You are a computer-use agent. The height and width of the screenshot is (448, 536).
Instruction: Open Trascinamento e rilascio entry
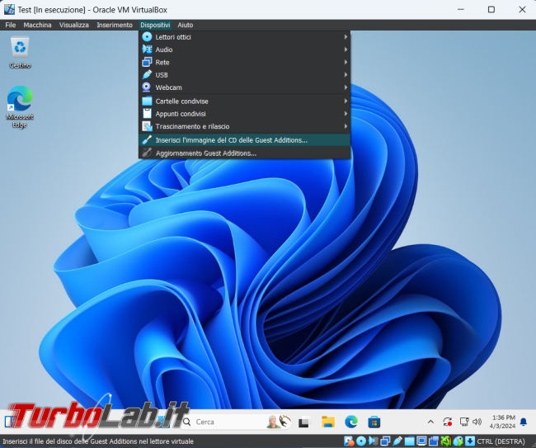coord(244,126)
